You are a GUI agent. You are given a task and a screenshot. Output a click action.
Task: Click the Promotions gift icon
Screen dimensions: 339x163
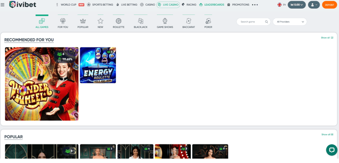click(229, 4)
